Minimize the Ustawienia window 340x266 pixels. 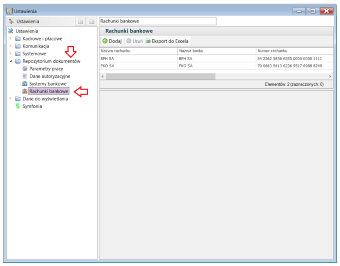(x=299, y=11)
